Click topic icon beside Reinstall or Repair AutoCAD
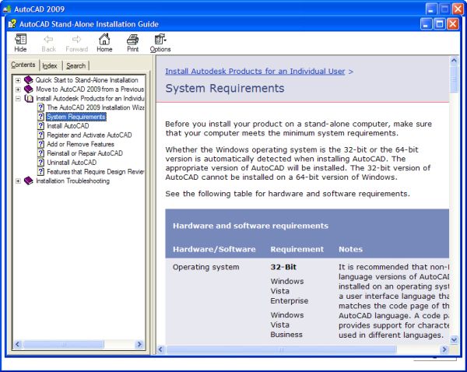Image resolution: width=467 pixels, height=372 pixels. click(x=40, y=153)
